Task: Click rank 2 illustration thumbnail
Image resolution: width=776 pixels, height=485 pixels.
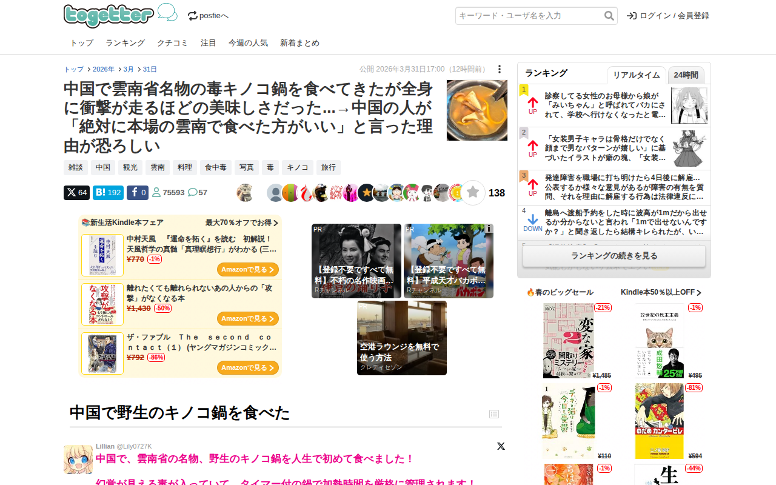Action: [689, 149]
